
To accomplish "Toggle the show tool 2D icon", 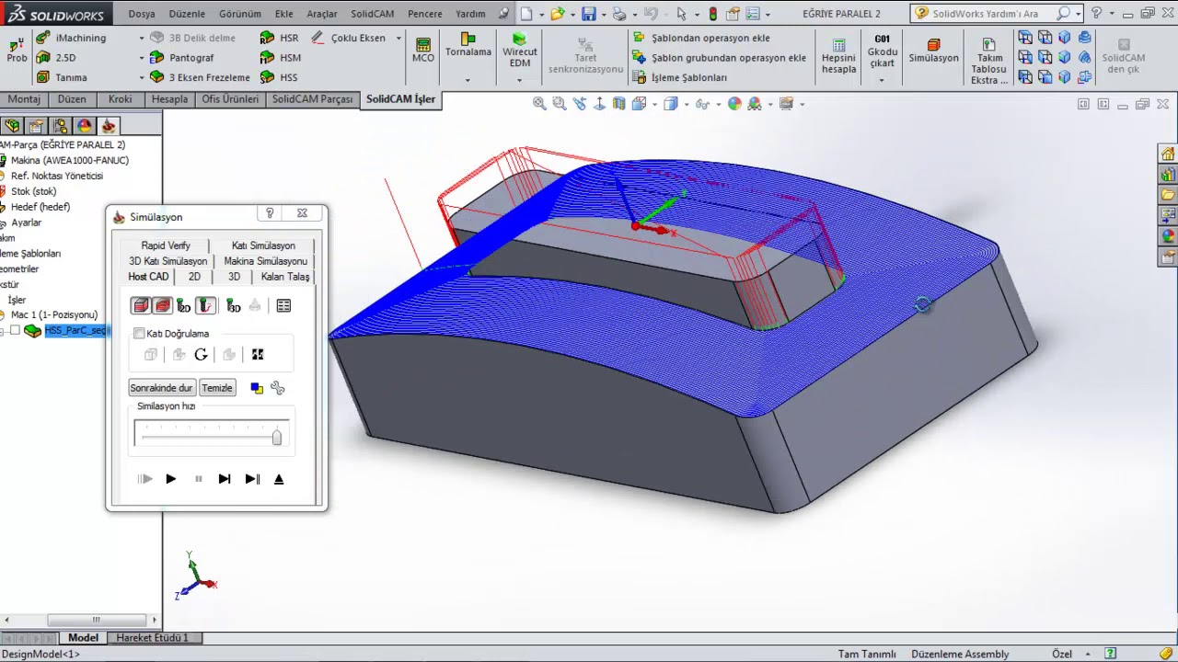I will (x=184, y=305).
